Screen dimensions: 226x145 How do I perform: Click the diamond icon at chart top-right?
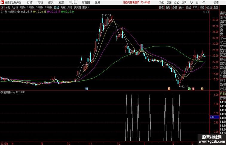(x=204, y=12)
